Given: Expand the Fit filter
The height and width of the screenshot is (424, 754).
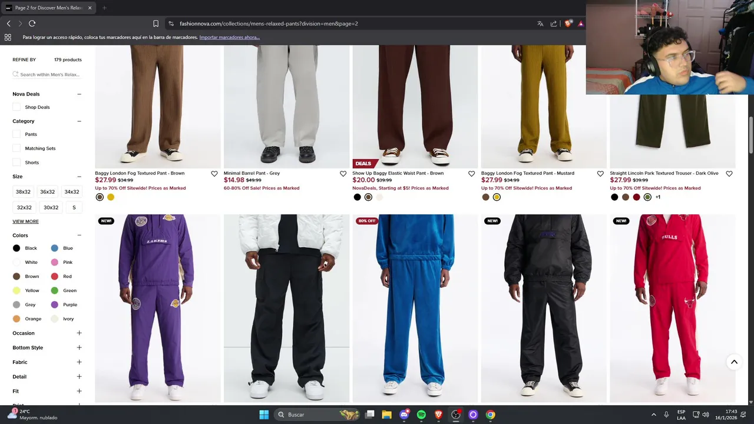Looking at the screenshot, I should click(79, 391).
